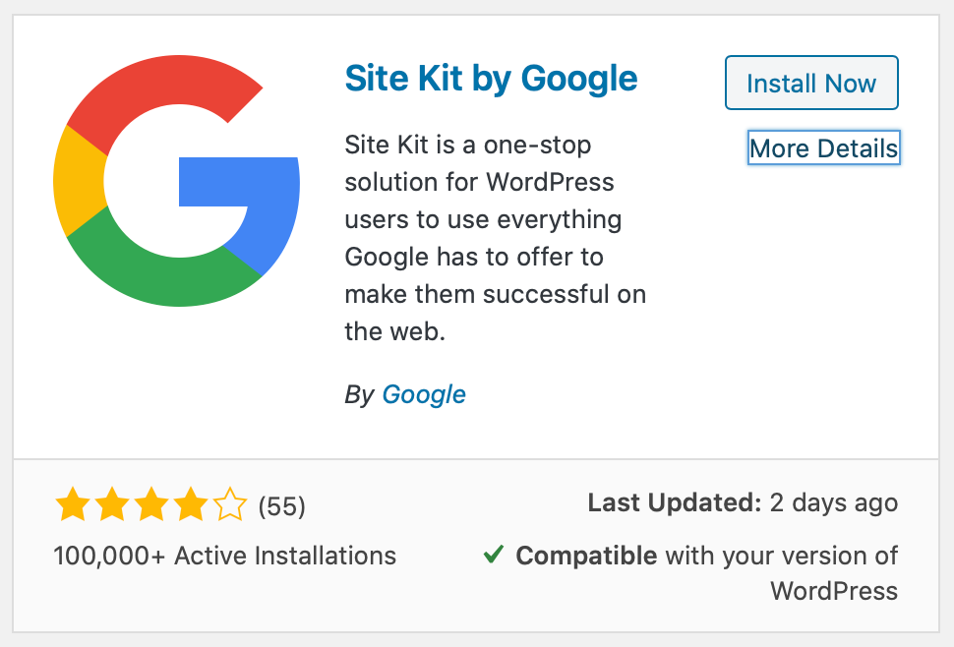Click the first gold rating star
The image size is (954, 647).
[73, 504]
